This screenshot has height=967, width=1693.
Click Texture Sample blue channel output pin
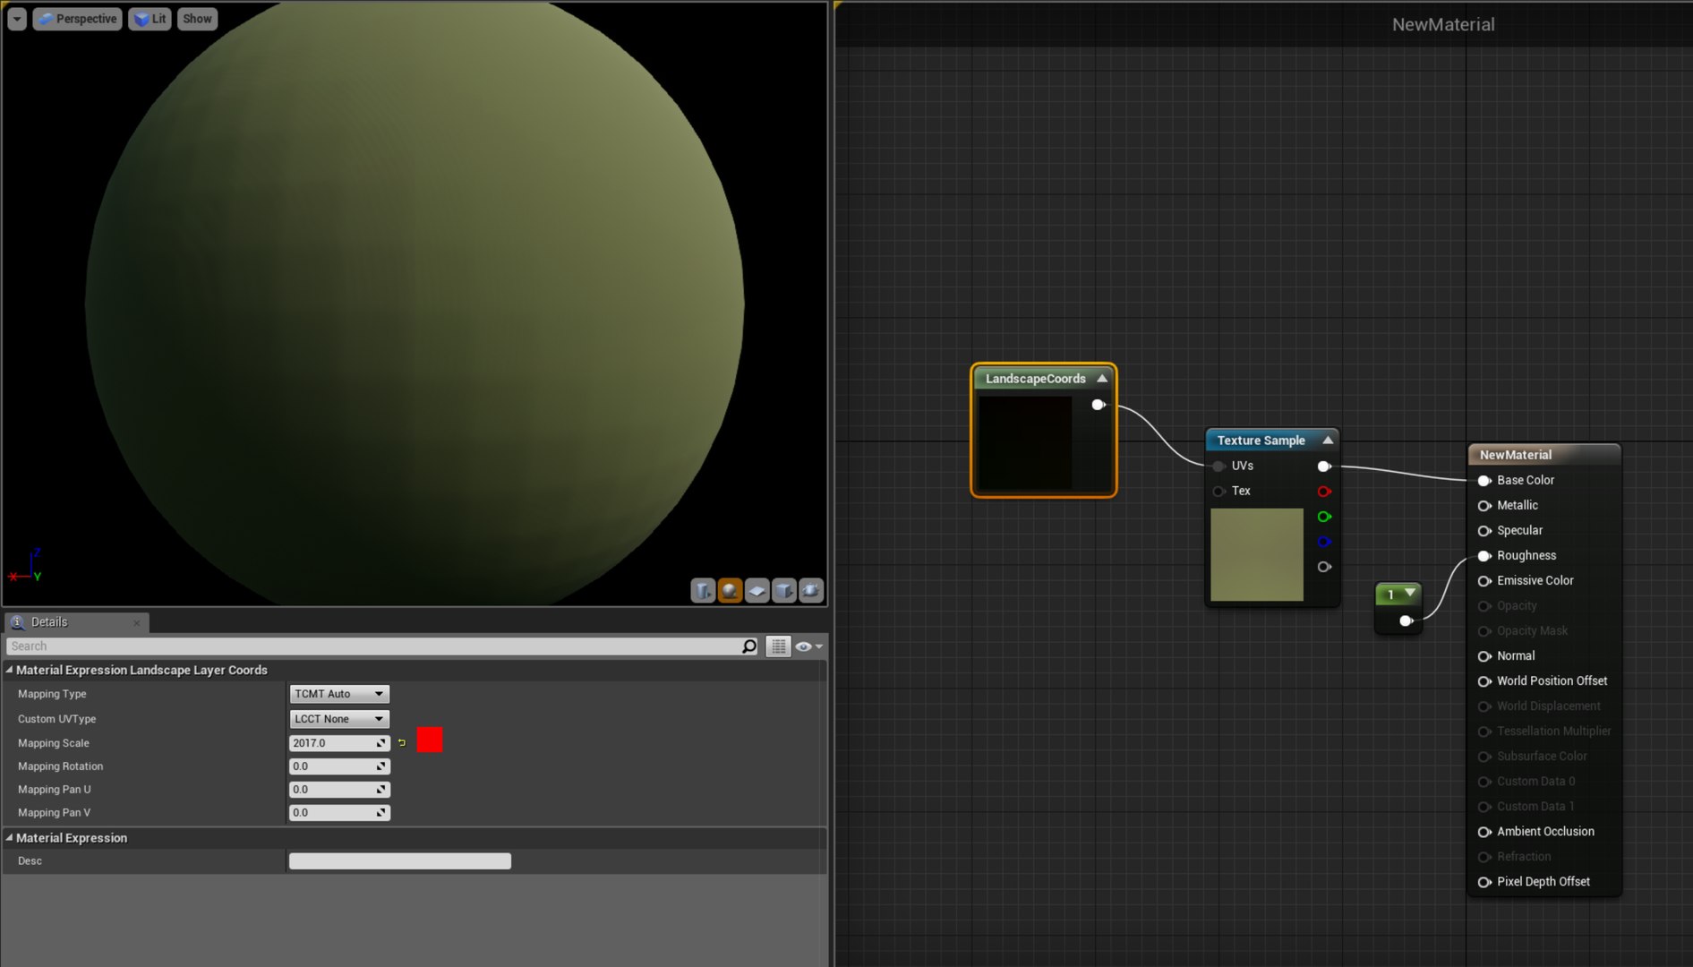[1324, 541]
